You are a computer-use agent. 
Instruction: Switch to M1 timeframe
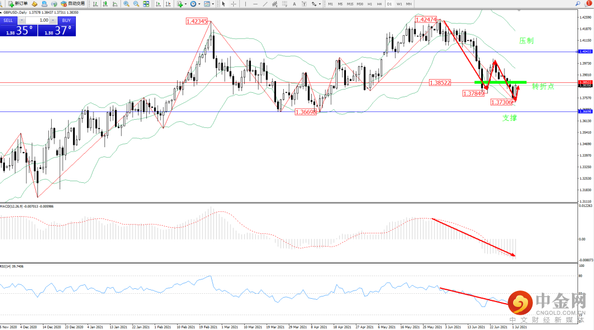pos(331,4)
